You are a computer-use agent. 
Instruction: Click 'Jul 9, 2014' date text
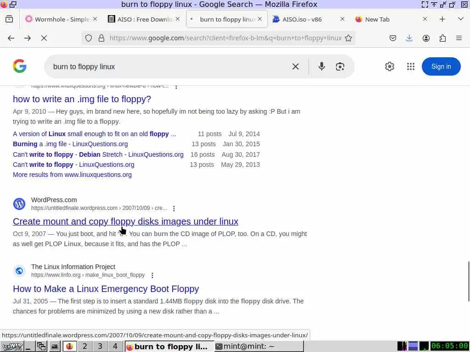244,134
